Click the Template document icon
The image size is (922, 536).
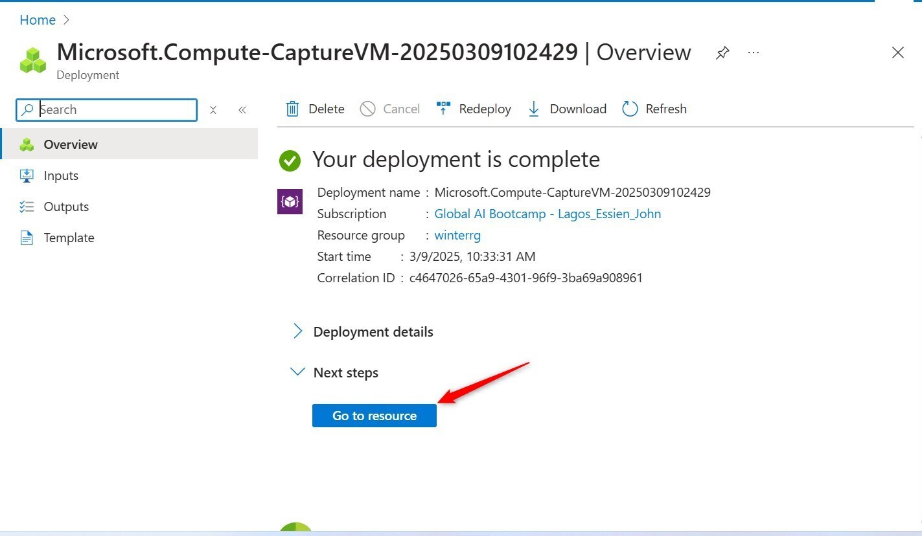coord(27,238)
